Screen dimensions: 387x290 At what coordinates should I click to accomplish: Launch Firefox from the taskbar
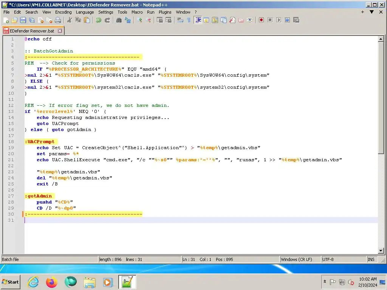[51, 282]
